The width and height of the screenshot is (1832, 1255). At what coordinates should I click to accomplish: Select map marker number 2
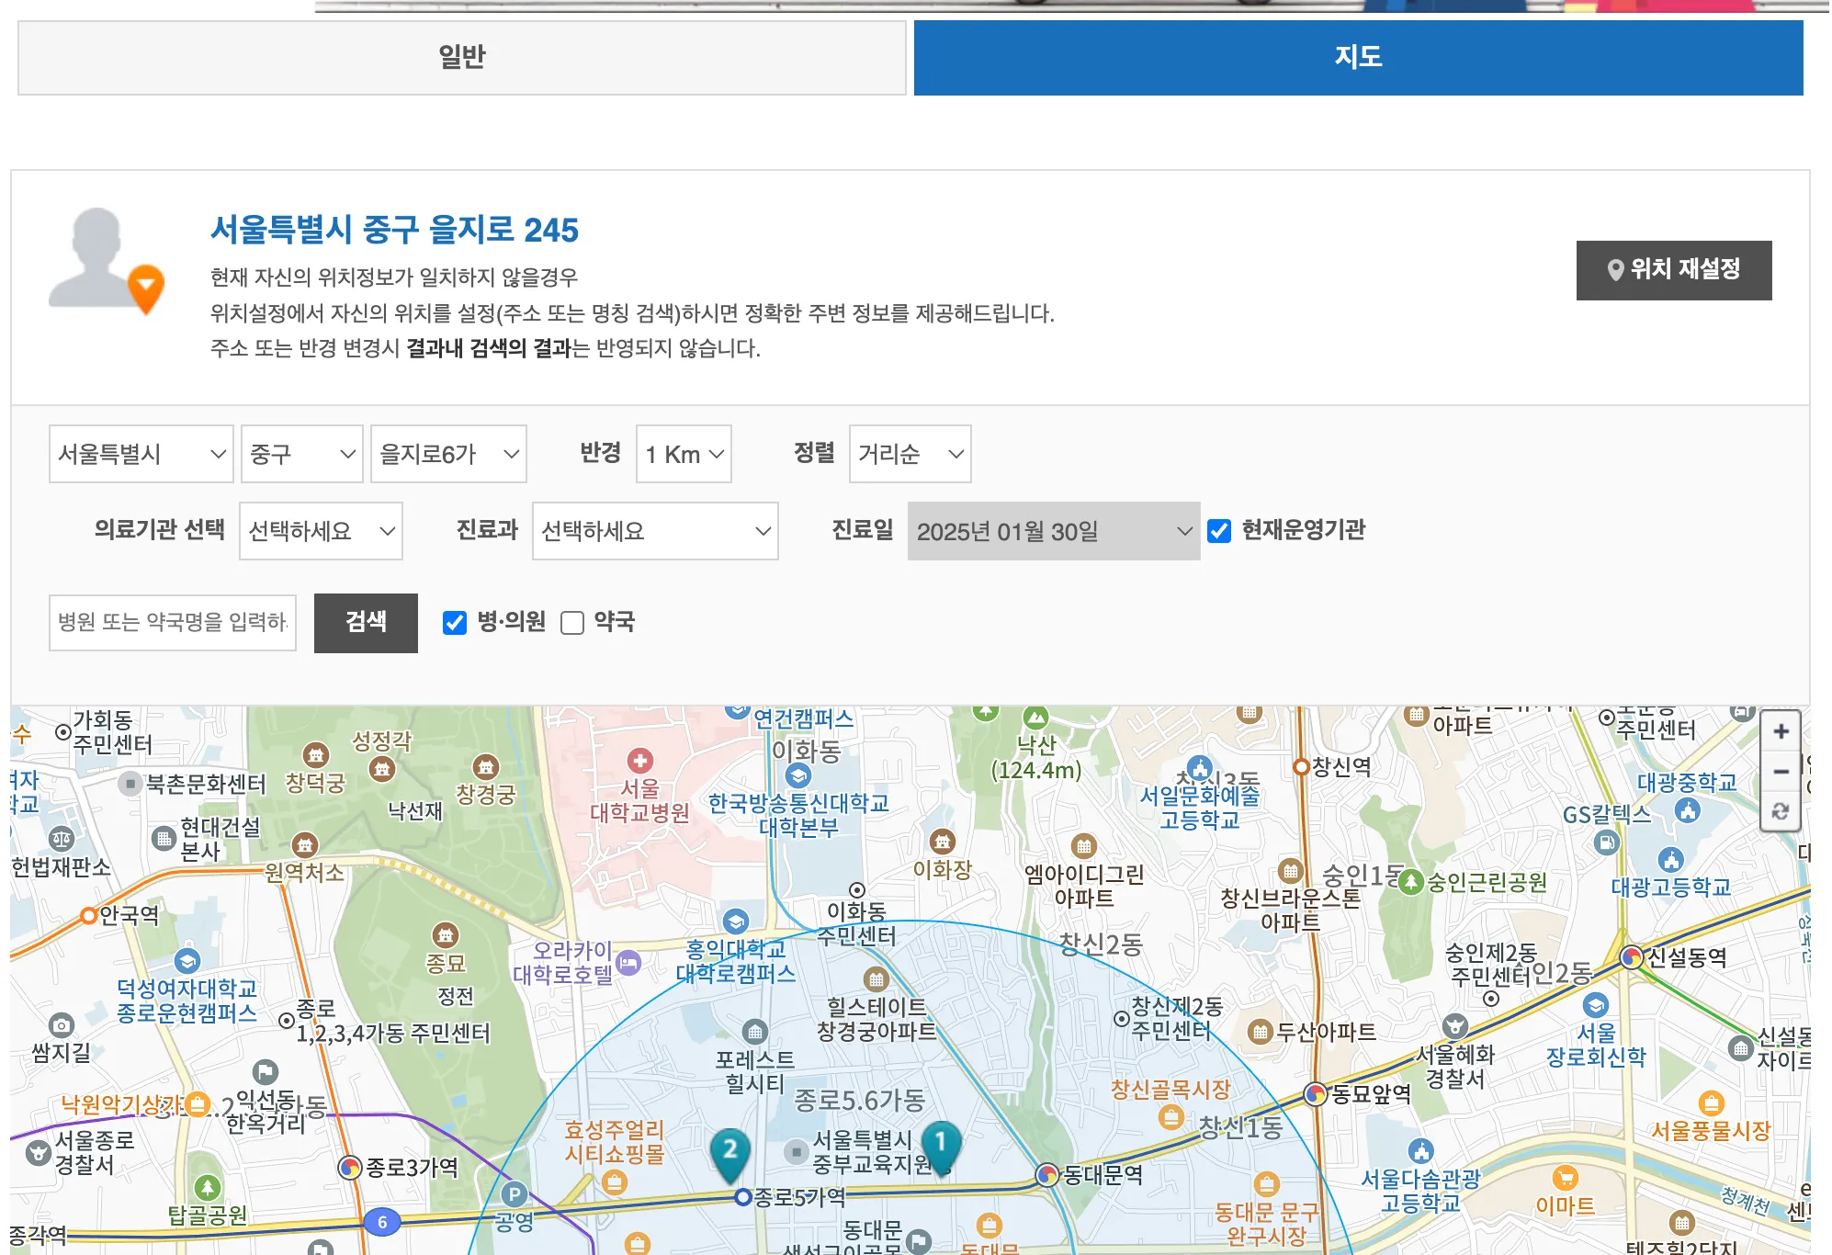tap(730, 1147)
